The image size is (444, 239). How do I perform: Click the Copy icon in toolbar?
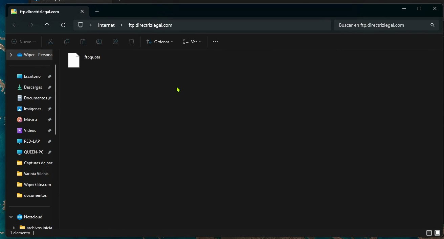pyautogui.click(x=67, y=42)
